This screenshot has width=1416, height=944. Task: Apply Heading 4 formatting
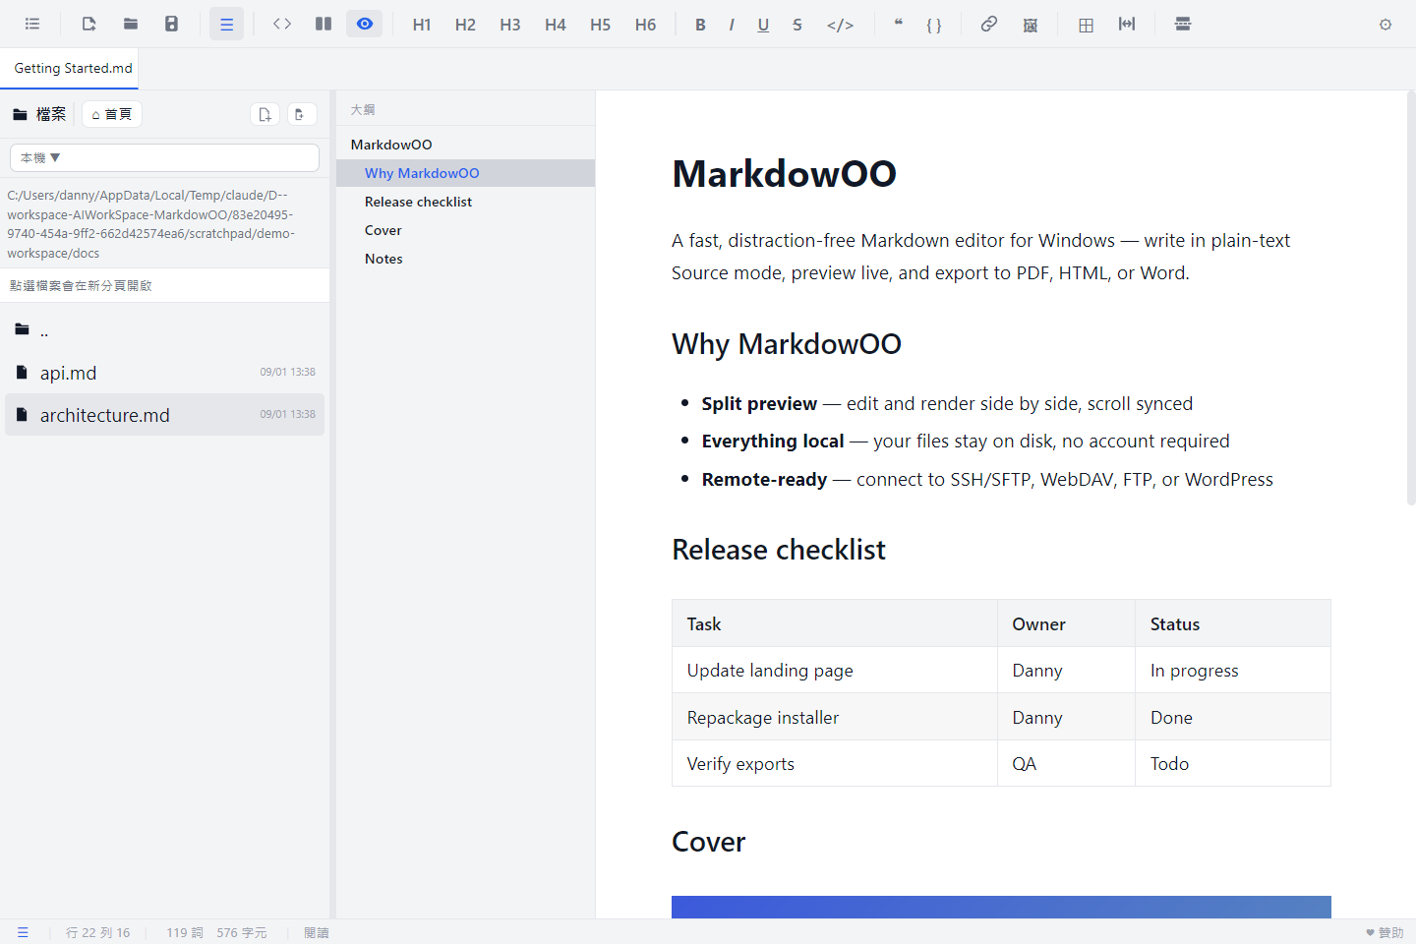(556, 25)
